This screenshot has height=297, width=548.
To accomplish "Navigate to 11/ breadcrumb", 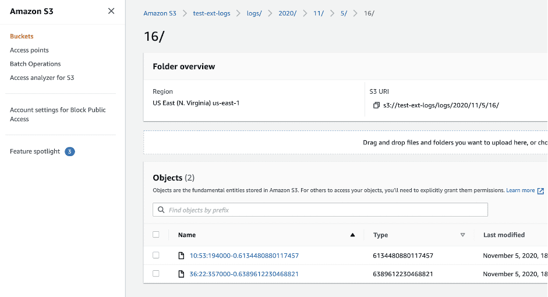I will tap(319, 13).
